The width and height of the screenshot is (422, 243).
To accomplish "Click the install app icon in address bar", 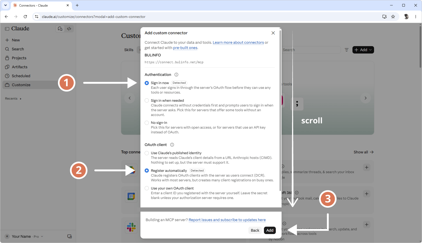I will (385, 17).
